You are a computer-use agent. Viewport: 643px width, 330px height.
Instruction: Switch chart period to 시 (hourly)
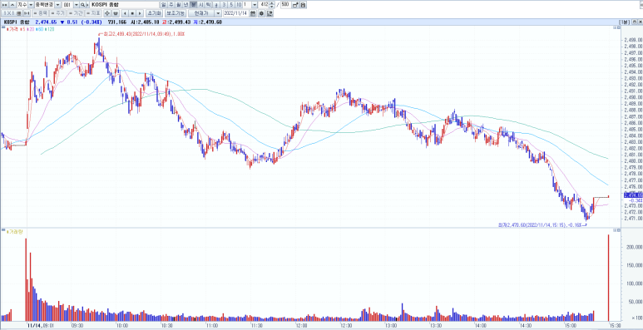[200, 5]
